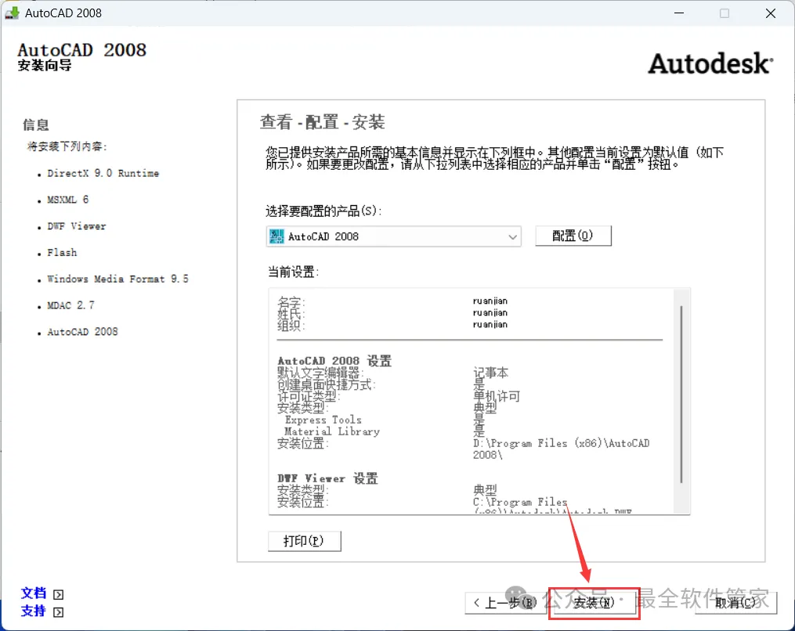
Task: Select DWF Viewer list entry
Action: click(77, 226)
